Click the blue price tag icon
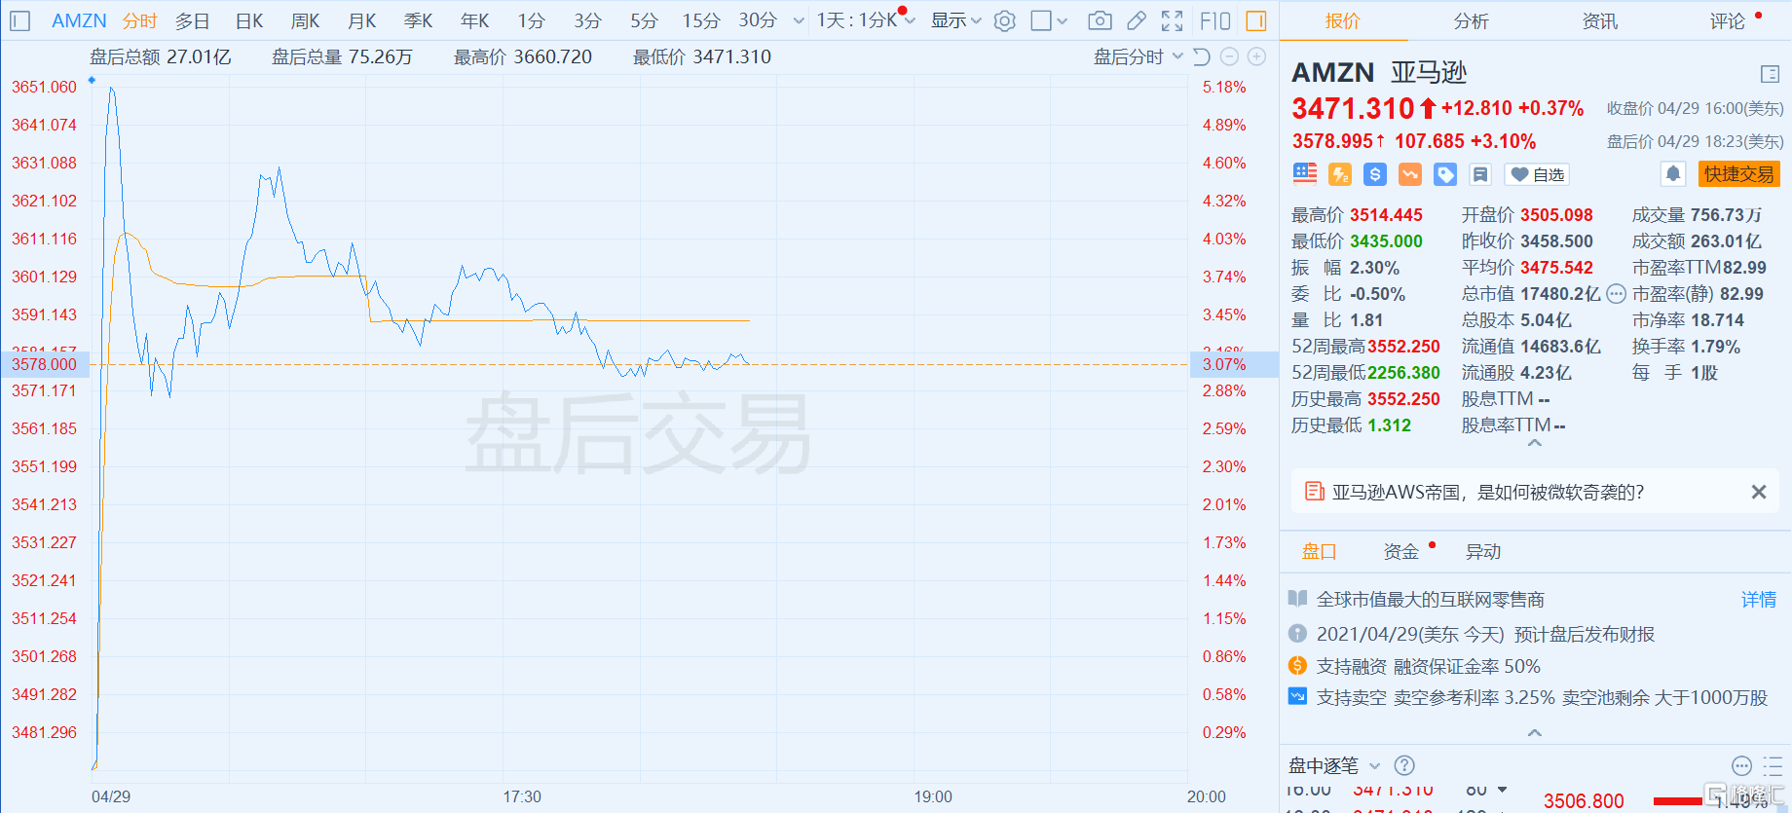 (x=1445, y=174)
